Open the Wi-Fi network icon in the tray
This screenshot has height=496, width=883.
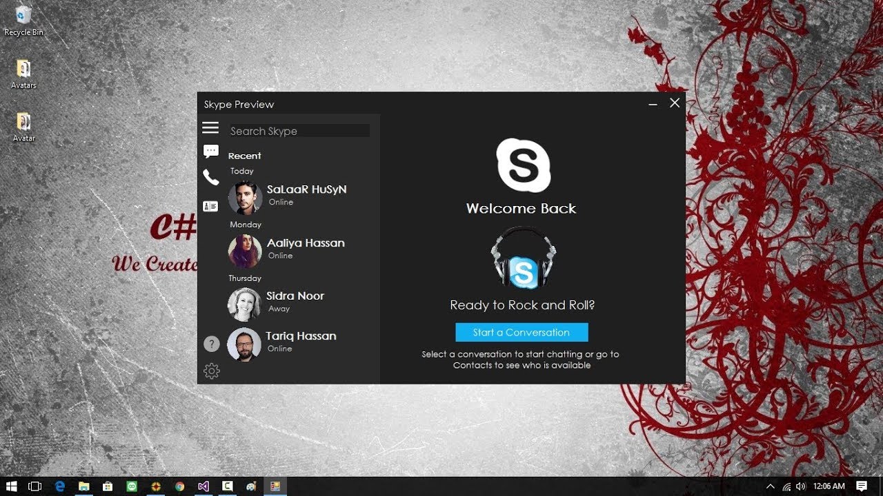pyautogui.click(x=787, y=486)
